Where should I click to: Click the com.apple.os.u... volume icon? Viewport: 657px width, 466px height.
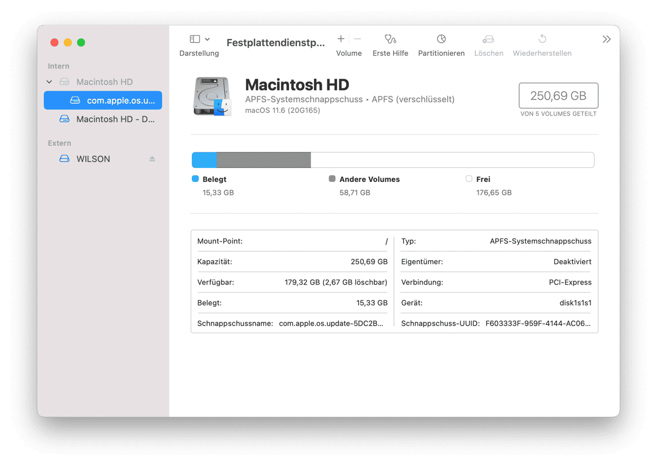75,100
